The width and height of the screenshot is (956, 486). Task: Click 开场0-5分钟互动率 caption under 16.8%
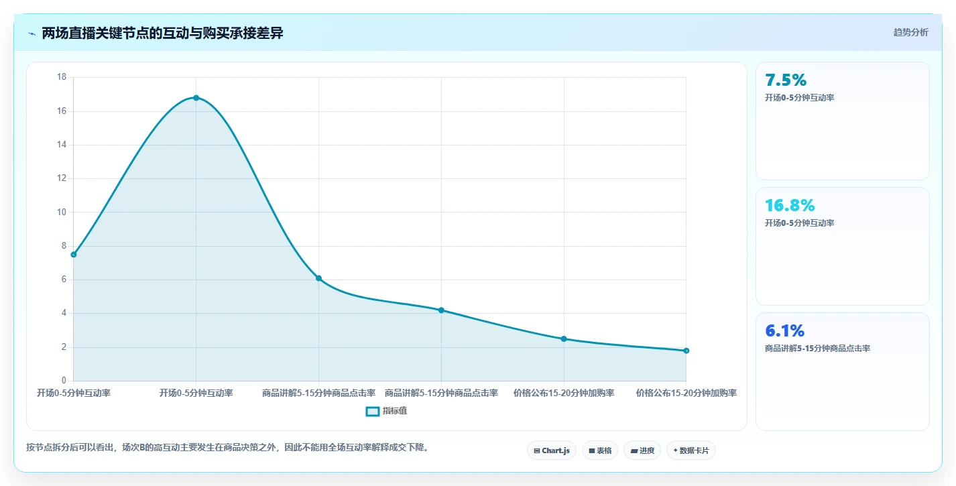pyautogui.click(x=799, y=223)
